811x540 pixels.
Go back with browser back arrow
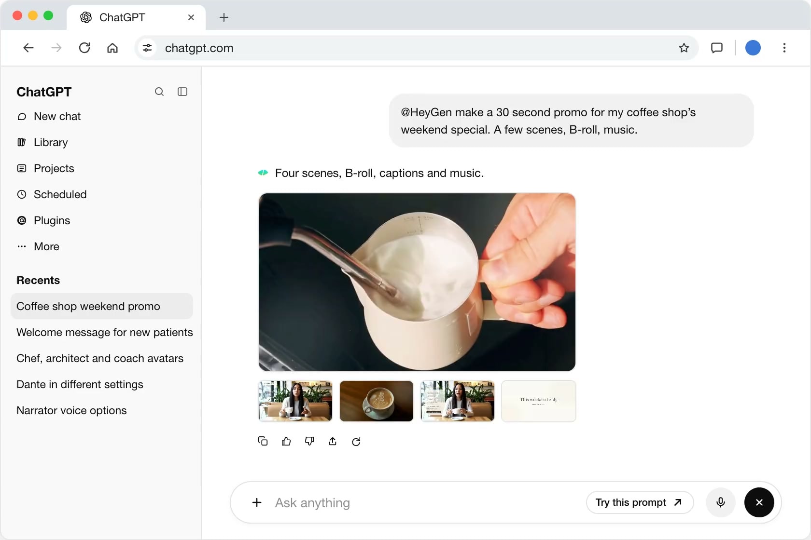coord(28,48)
